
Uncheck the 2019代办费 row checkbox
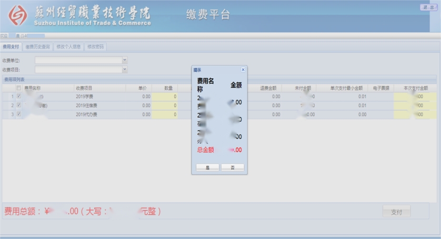tap(19, 114)
